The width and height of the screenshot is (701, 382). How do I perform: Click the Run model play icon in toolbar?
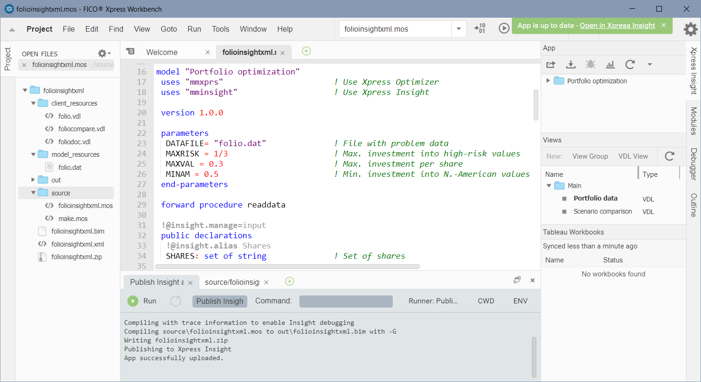pos(504,28)
